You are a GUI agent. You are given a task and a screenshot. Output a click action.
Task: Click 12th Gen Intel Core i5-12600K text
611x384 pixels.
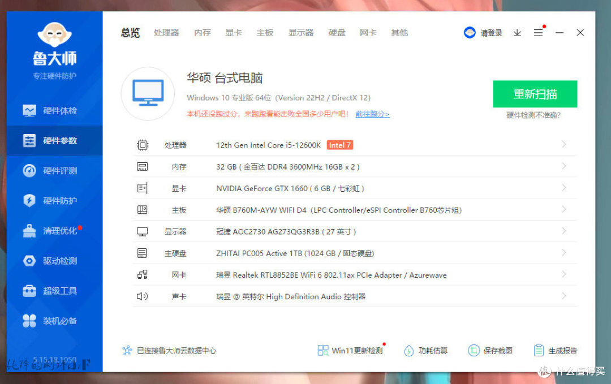(269, 145)
